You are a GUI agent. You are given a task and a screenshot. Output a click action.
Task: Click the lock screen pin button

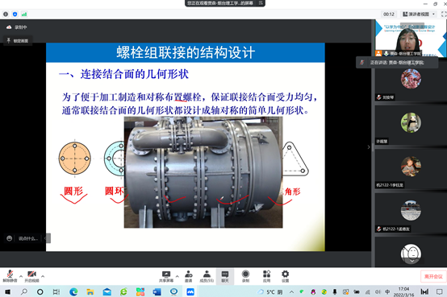click(18, 41)
